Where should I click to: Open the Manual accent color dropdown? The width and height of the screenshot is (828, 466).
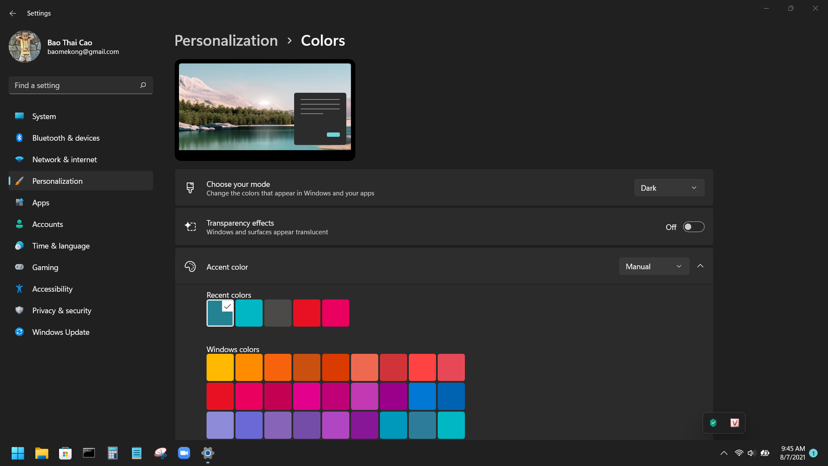[654, 266]
